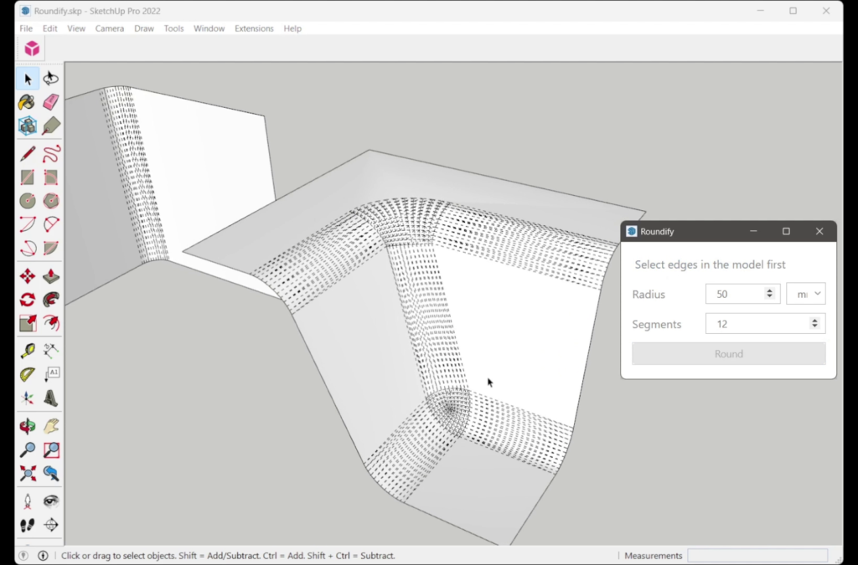Activate the Tape Measure tool
Screen dimensions: 858x565
click(28, 350)
